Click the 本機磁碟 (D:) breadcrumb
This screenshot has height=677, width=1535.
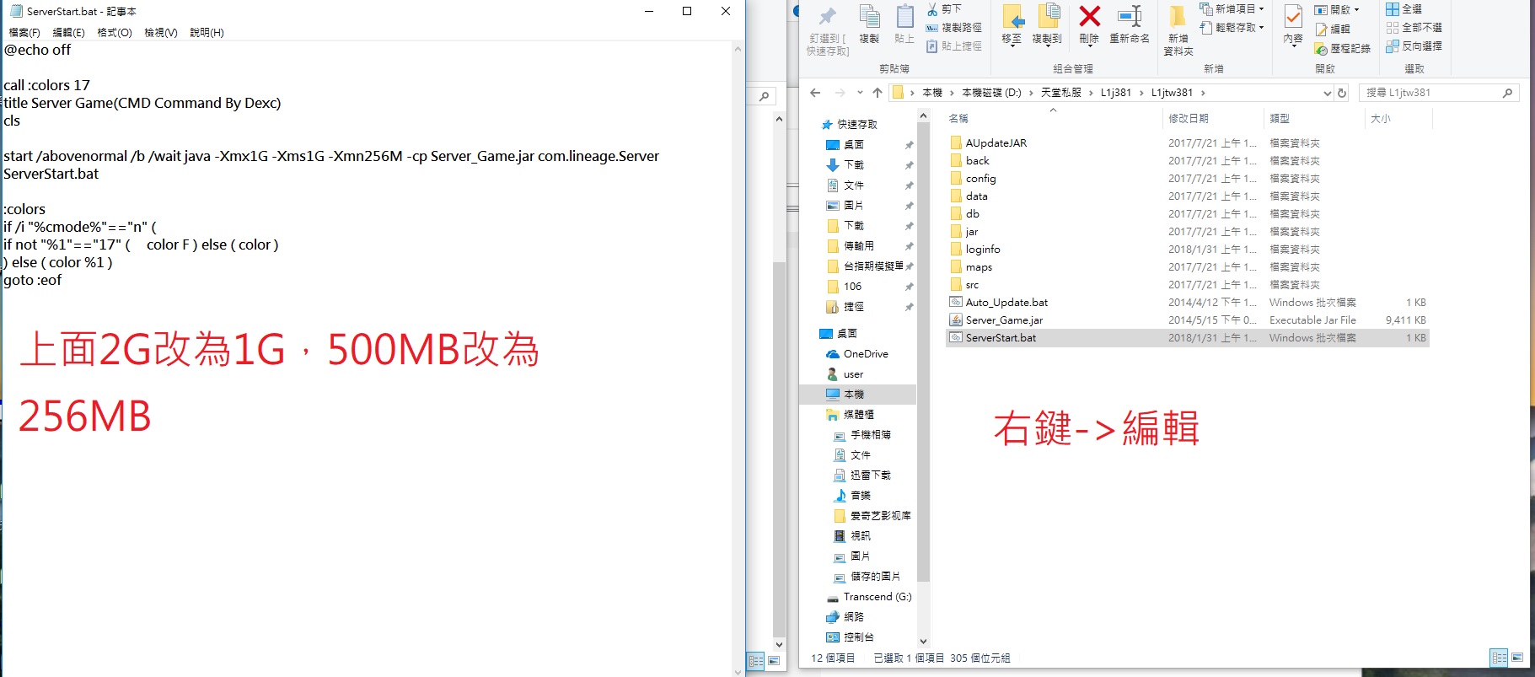point(991,93)
